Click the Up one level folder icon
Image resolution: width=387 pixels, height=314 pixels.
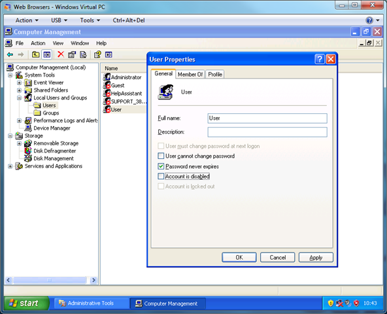point(35,54)
